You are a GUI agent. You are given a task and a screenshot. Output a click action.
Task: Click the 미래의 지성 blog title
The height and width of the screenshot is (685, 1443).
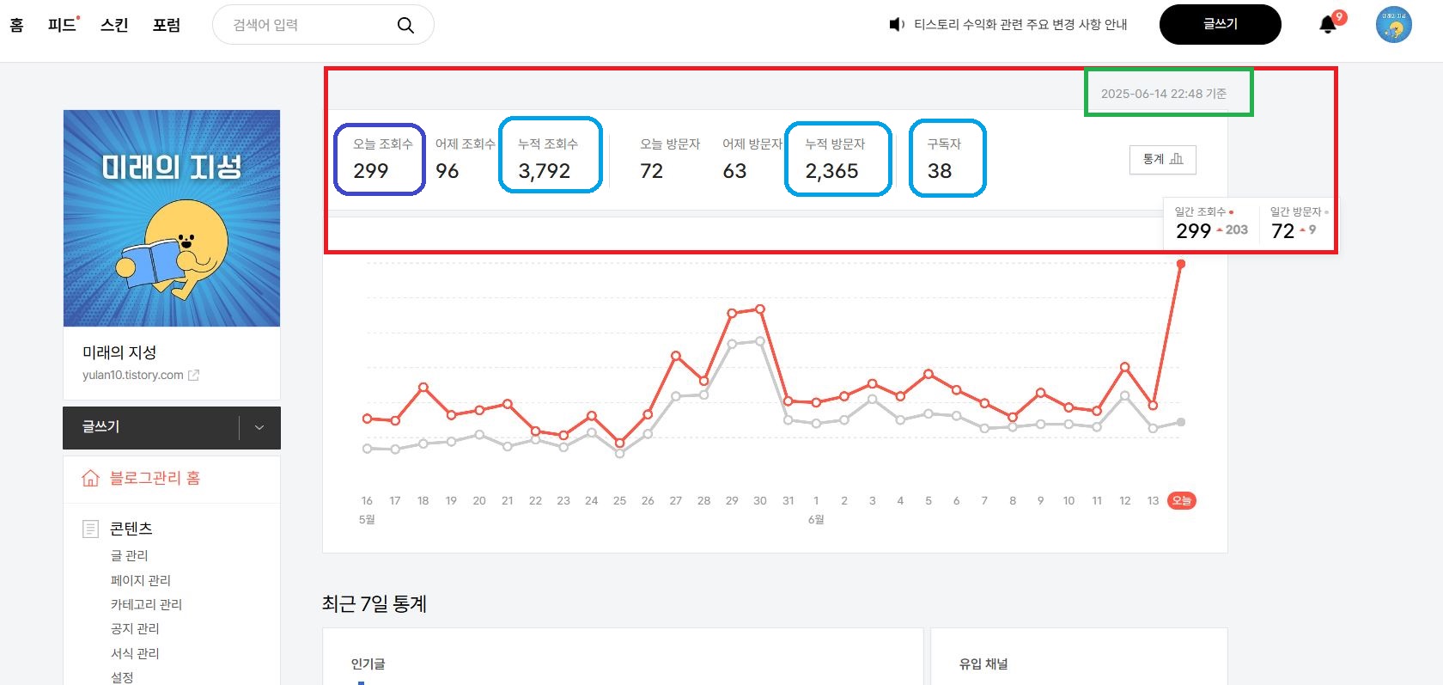point(119,352)
